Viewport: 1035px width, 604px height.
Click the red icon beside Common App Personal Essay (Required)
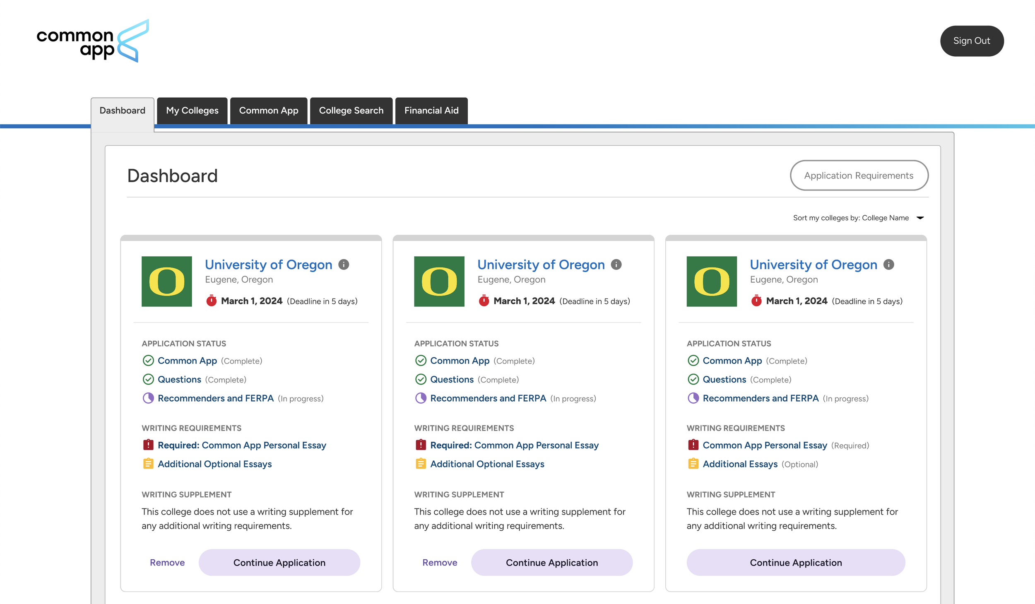coord(693,445)
